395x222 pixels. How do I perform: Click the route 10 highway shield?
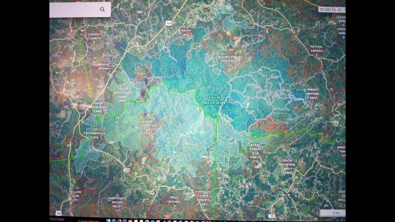click(271, 216)
